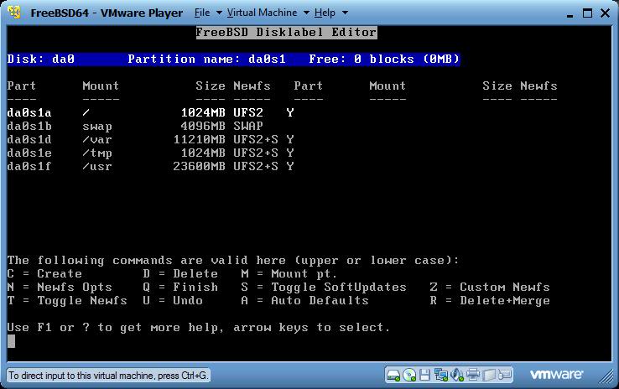Click the T = Toggle Newfs command
The image size is (619, 389).
[x=67, y=301]
